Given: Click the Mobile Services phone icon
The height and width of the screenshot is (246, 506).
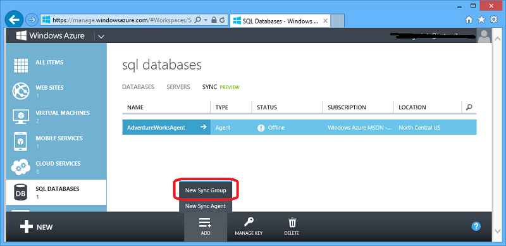Looking at the screenshot, I should tap(21, 142).
